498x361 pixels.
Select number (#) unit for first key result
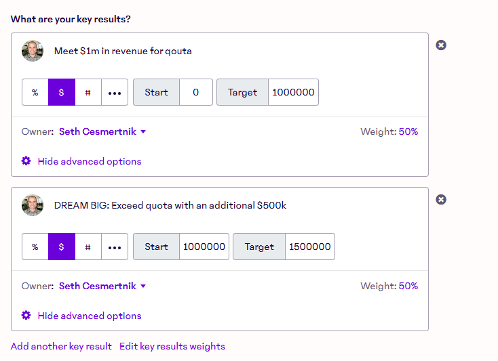(88, 93)
